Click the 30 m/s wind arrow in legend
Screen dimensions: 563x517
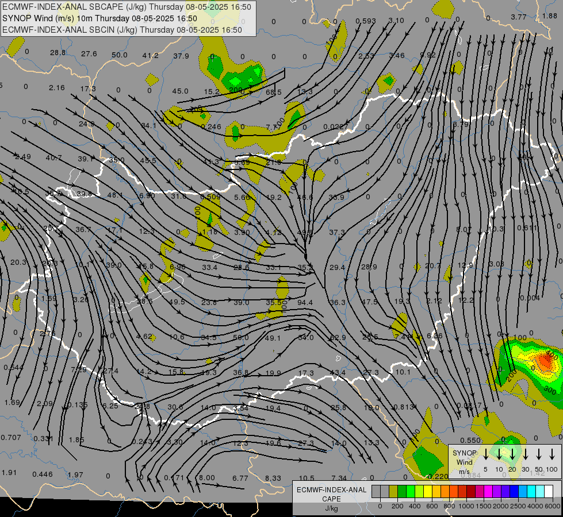click(525, 454)
